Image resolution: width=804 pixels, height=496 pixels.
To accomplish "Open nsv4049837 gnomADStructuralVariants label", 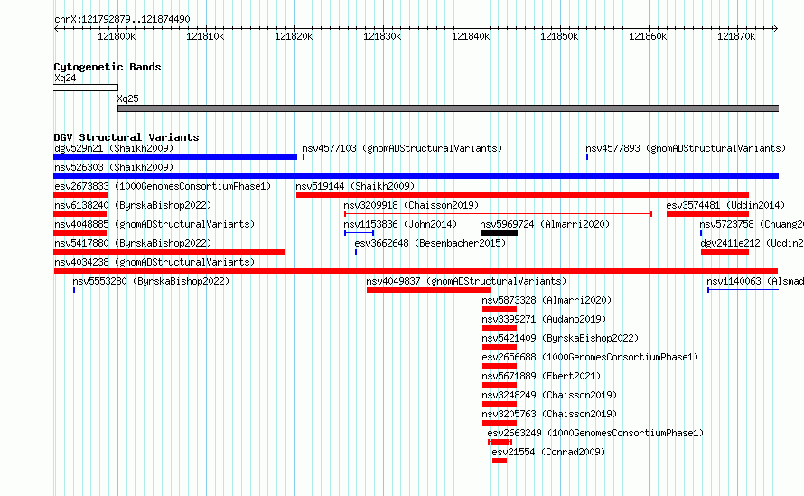I will coord(466,281).
